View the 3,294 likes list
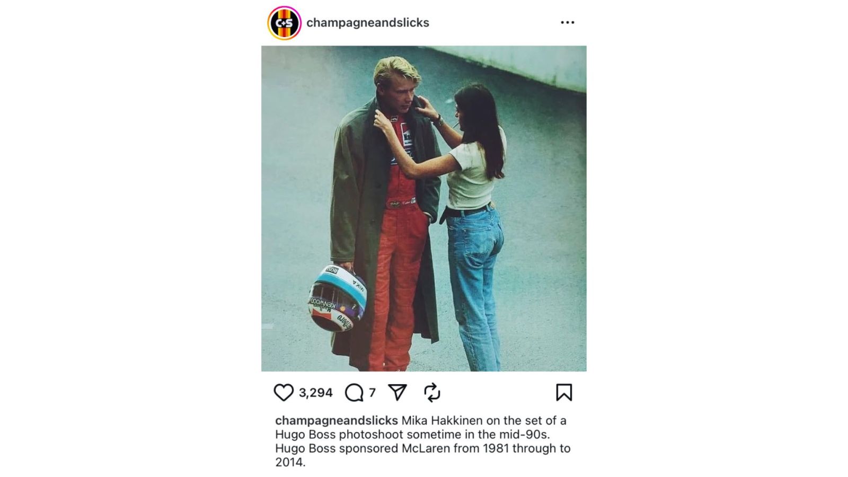848x477 pixels. tap(316, 393)
